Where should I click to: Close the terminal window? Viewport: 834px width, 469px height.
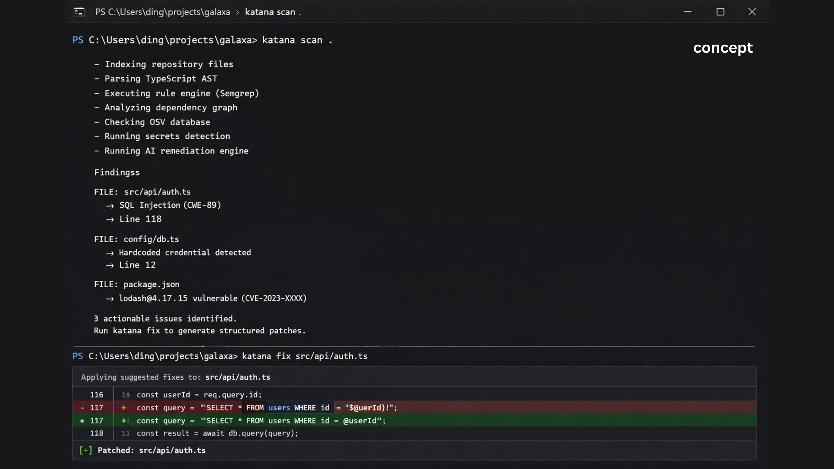pyautogui.click(x=752, y=12)
